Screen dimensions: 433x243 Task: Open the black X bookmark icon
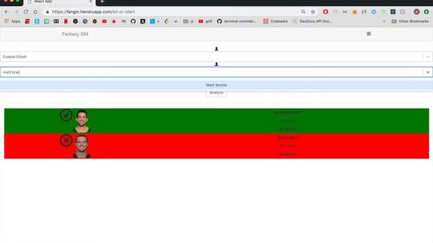[143, 21]
